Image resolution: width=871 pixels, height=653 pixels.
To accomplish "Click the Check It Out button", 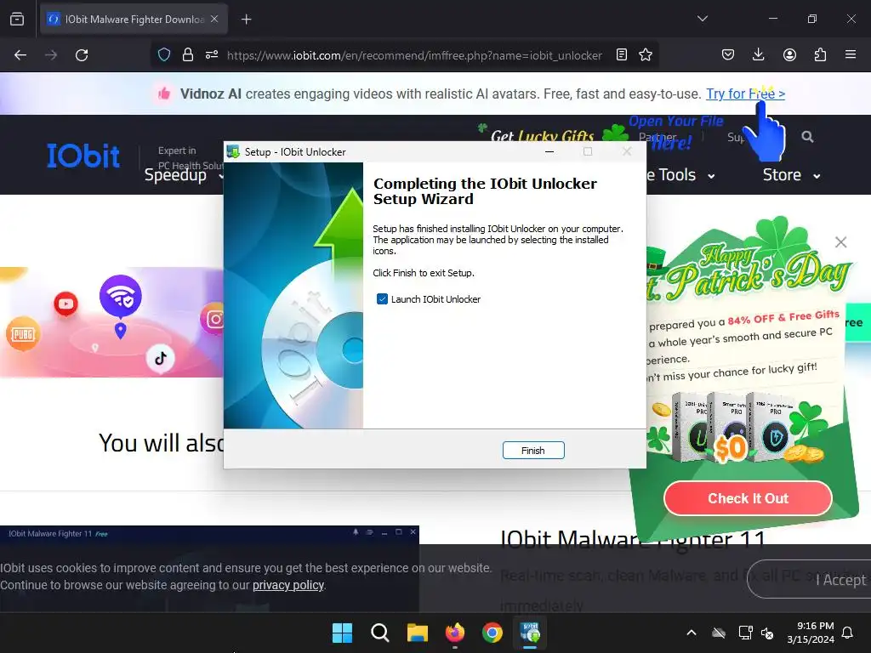I will pyautogui.click(x=748, y=498).
